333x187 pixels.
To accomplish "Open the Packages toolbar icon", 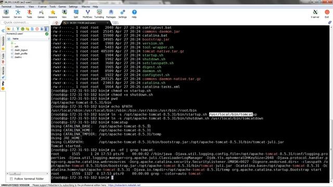I will [x=111, y=14].
